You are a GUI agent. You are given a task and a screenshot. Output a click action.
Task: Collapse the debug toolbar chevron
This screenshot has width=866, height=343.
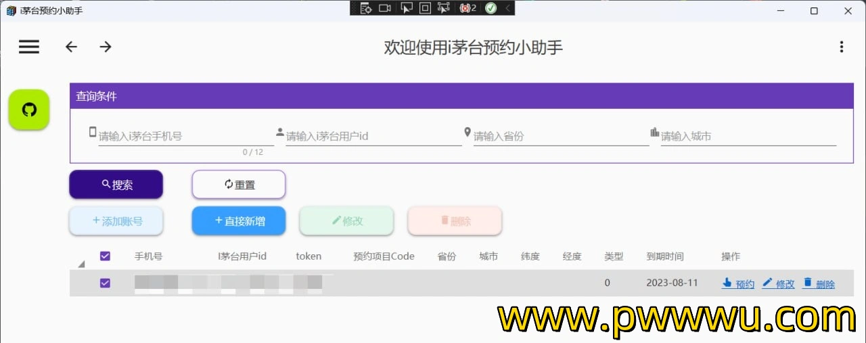508,8
